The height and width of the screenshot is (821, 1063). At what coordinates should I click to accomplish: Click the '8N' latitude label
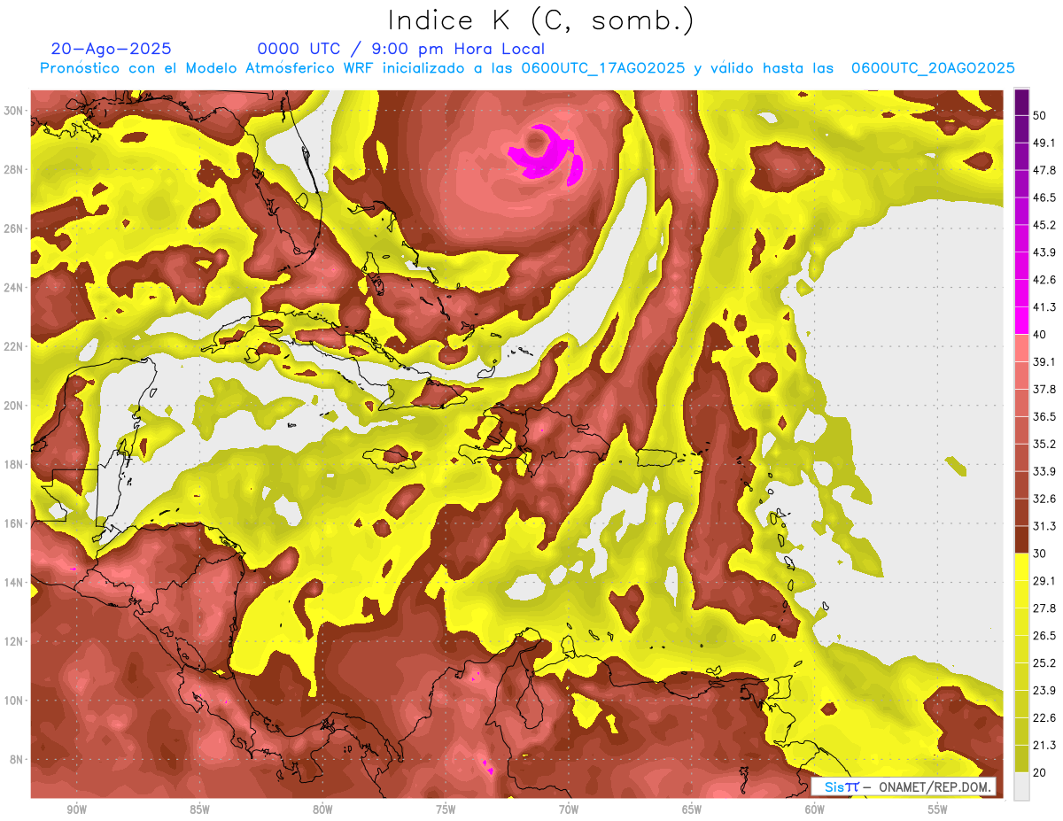point(18,759)
